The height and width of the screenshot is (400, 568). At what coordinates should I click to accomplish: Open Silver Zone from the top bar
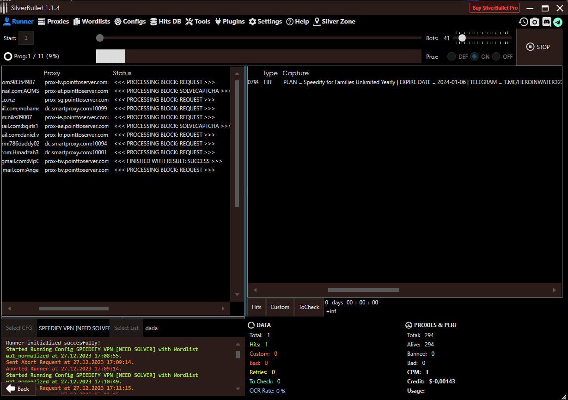pyautogui.click(x=334, y=22)
